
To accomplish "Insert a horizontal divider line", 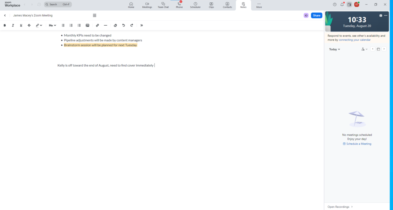I will tap(106, 25).
